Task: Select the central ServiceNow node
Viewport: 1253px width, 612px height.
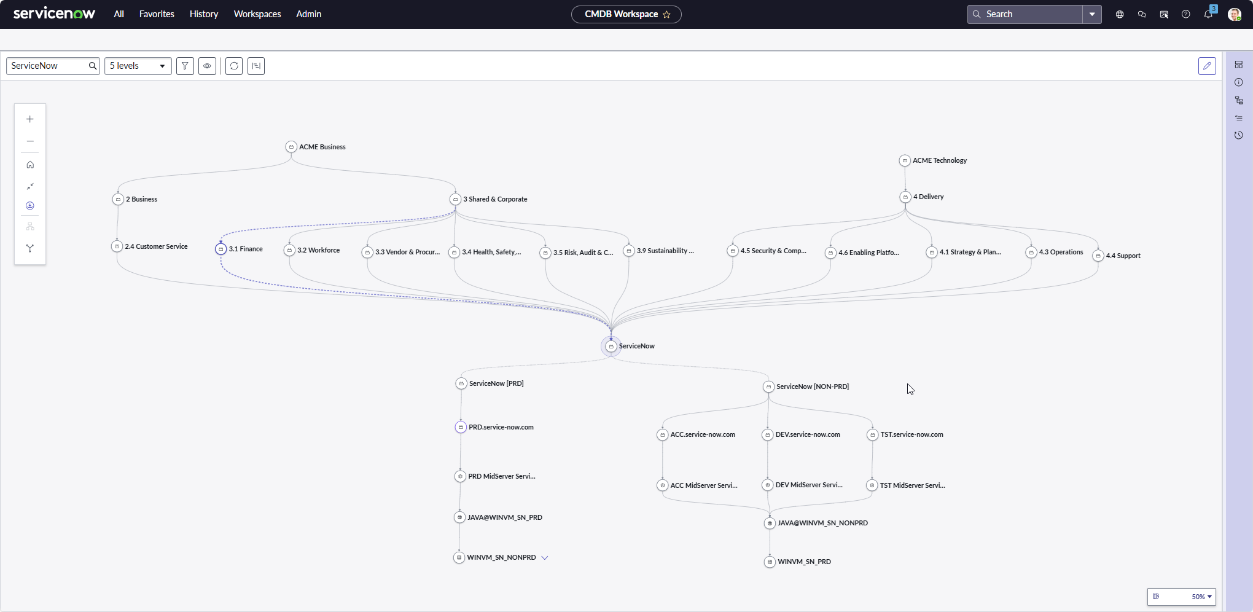Action: [611, 346]
